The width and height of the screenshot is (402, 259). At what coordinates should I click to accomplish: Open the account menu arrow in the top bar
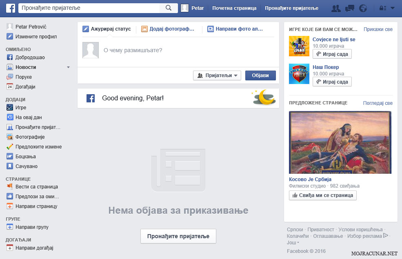pyautogui.click(x=393, y=8)
